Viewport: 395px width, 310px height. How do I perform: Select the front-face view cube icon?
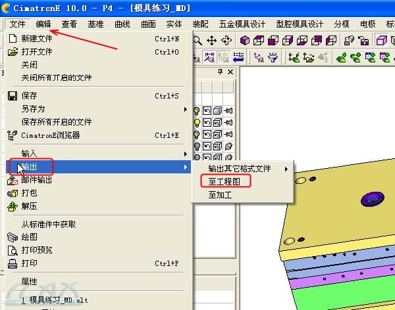tap(273, 40)
